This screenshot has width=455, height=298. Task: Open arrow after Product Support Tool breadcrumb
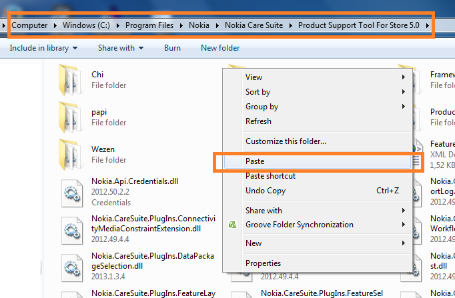(x=428, y=25)
